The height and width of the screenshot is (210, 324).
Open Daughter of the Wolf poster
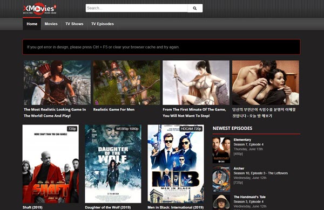point(113,164)
